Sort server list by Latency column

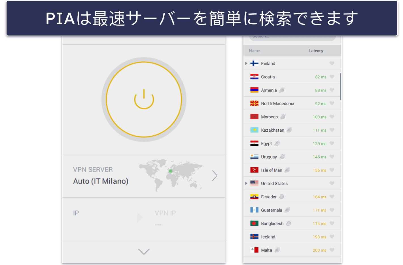click(316, 51)
